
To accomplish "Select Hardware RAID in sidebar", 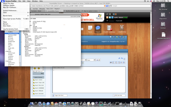I will point(12,35).
